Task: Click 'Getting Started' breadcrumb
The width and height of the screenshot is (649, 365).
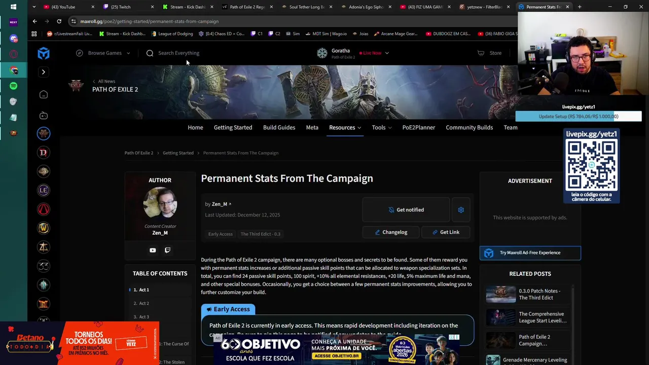Action: [x=178, y=153]
